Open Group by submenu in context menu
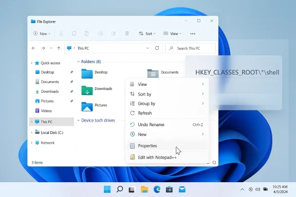 (167, 104)
